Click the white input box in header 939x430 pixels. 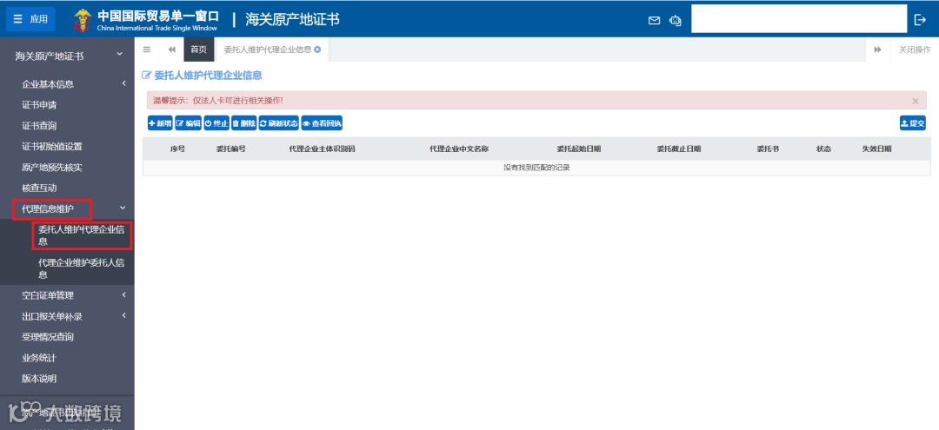(799, 18)
